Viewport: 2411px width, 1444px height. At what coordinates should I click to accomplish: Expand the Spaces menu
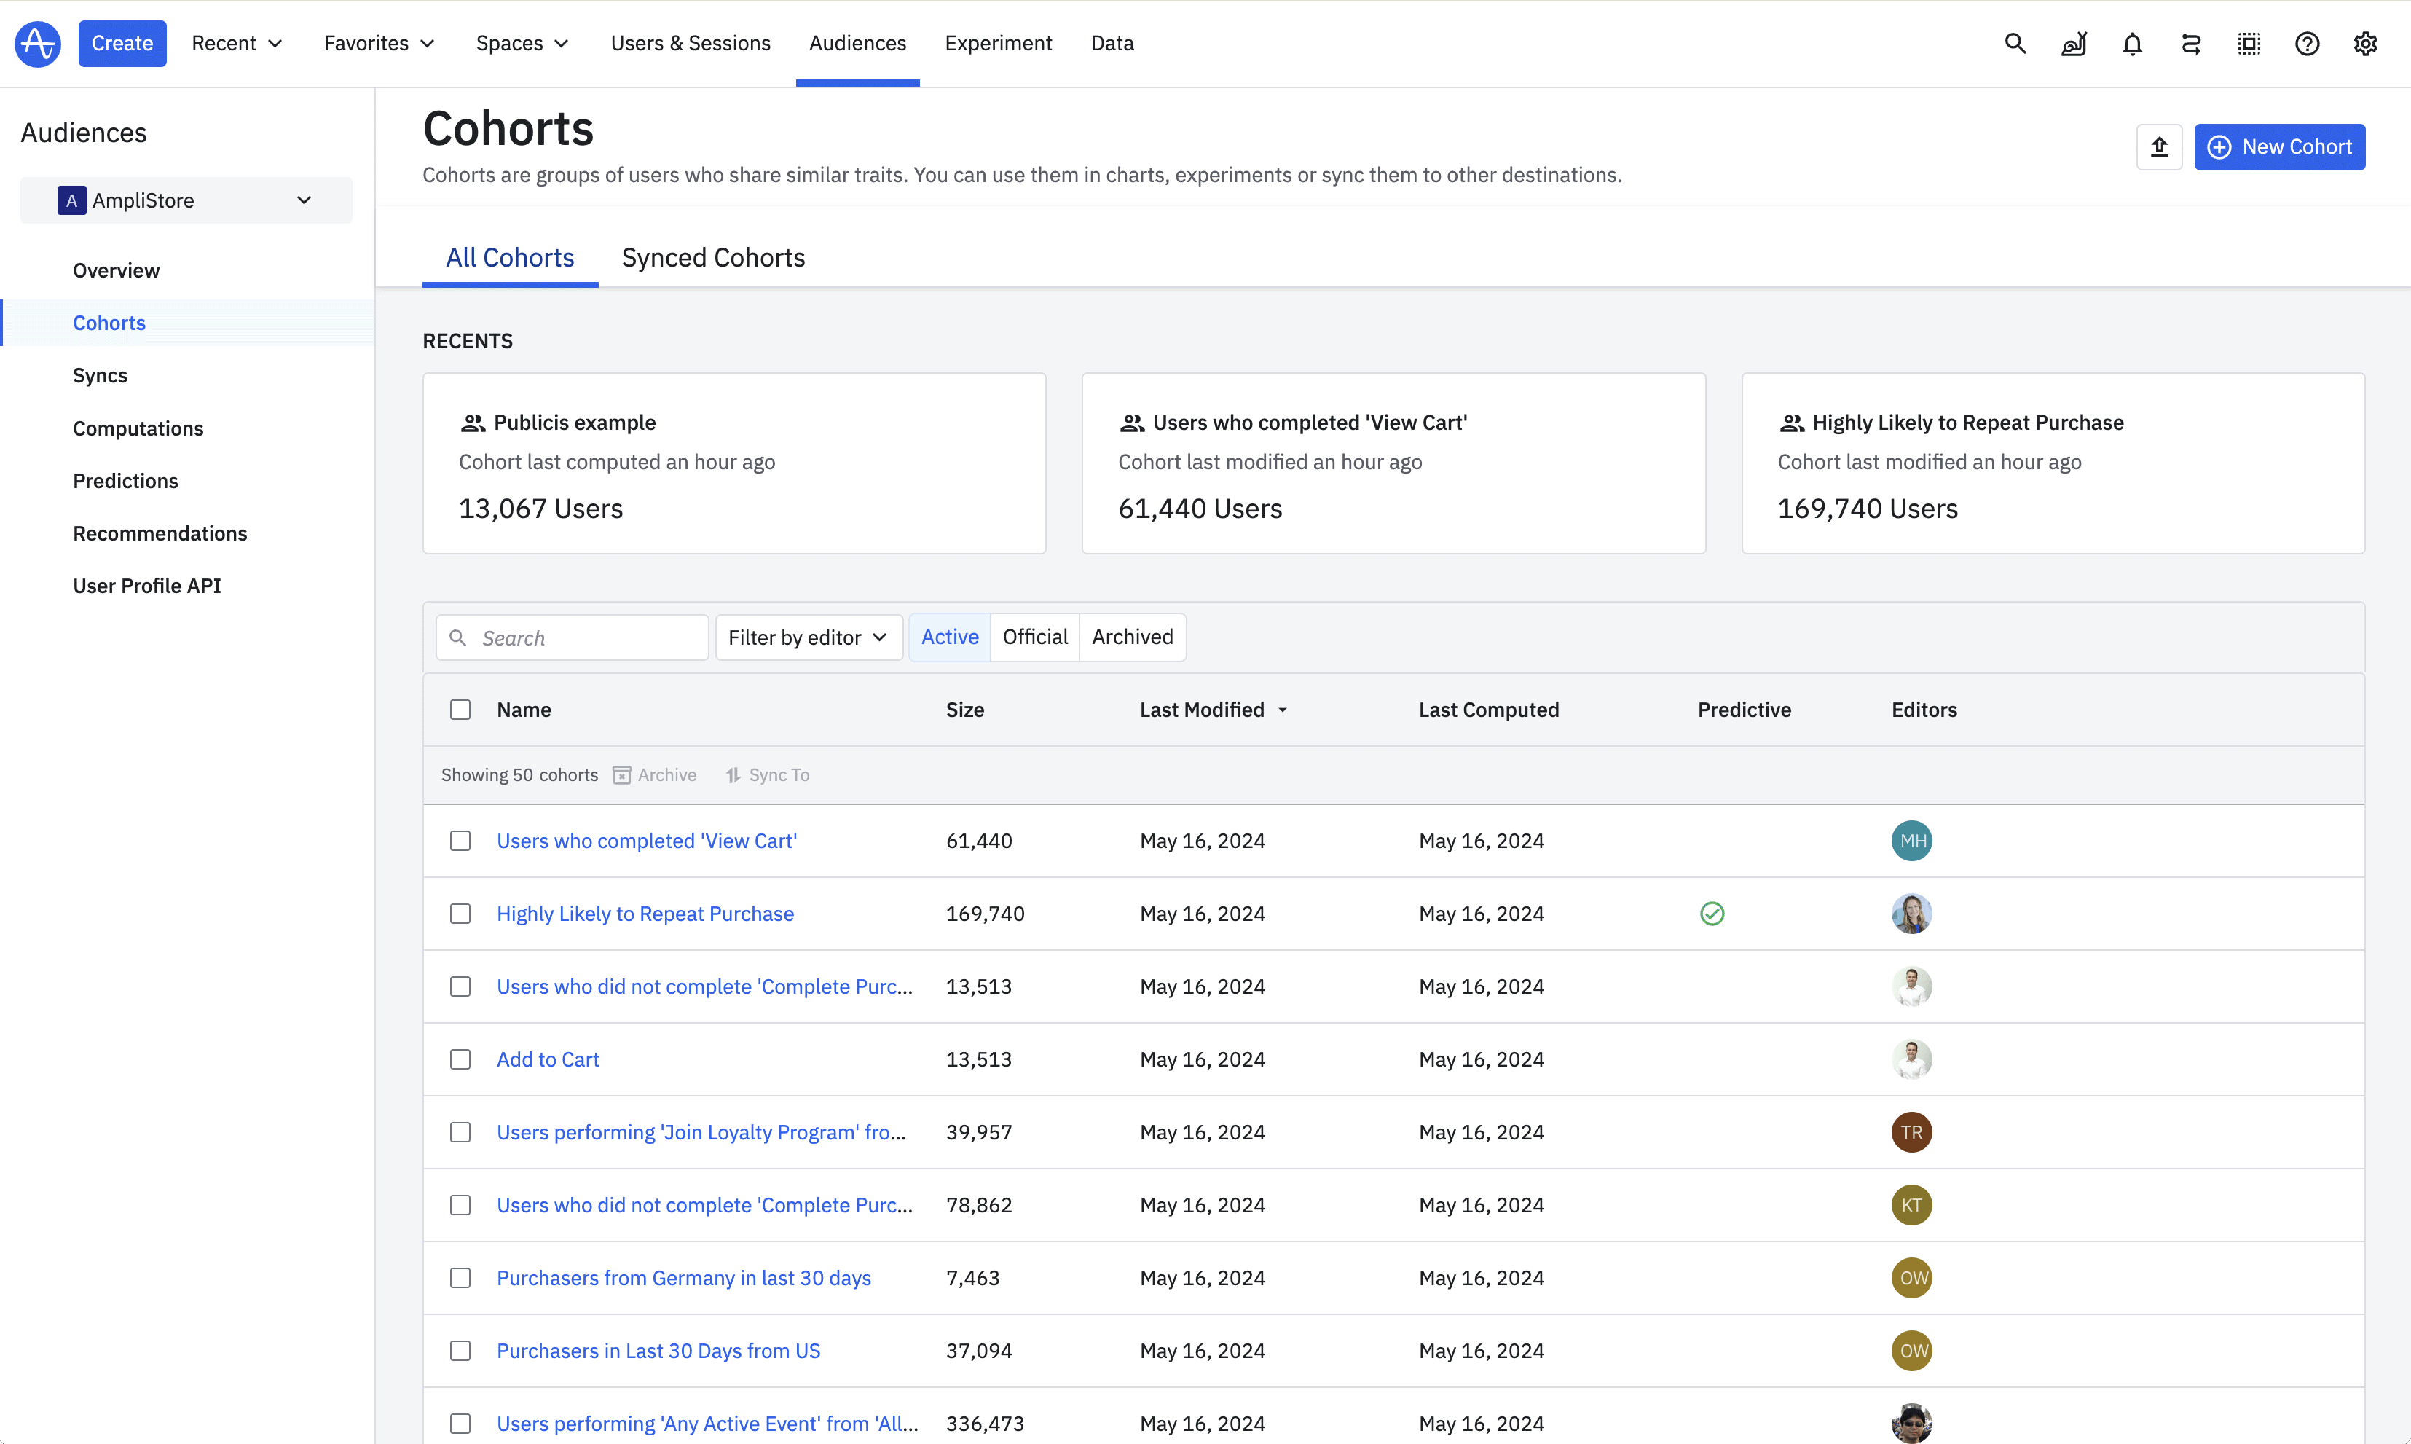pyautogui.click(x=522, y=44)
